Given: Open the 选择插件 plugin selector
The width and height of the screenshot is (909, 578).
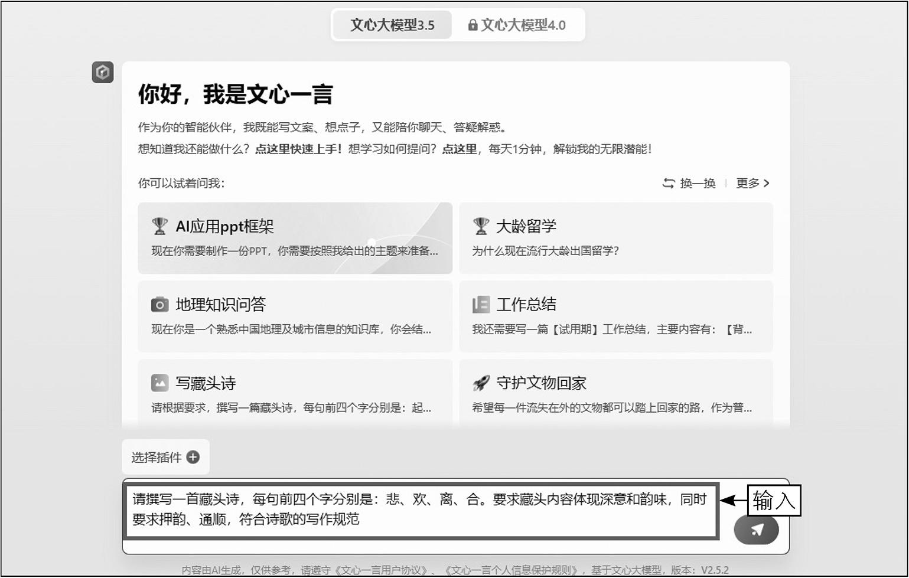Looking at the screenshot, I should click(165, 457).
